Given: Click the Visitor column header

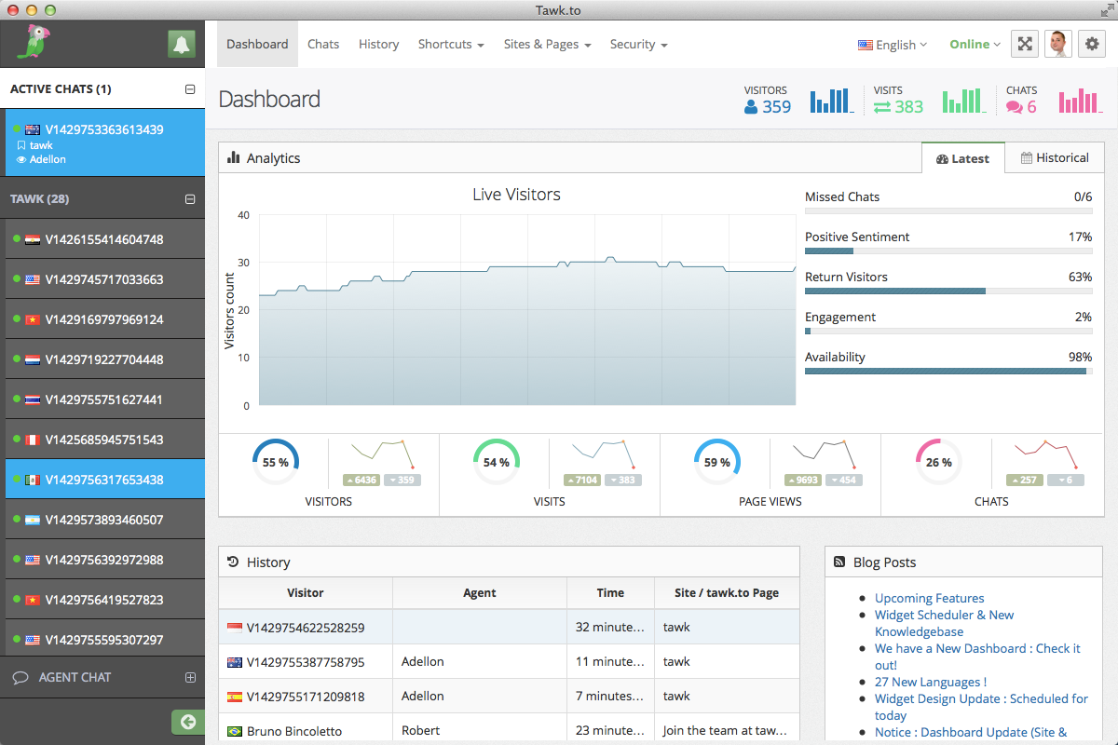Looking at the screenshot, I should click(306, 592).
